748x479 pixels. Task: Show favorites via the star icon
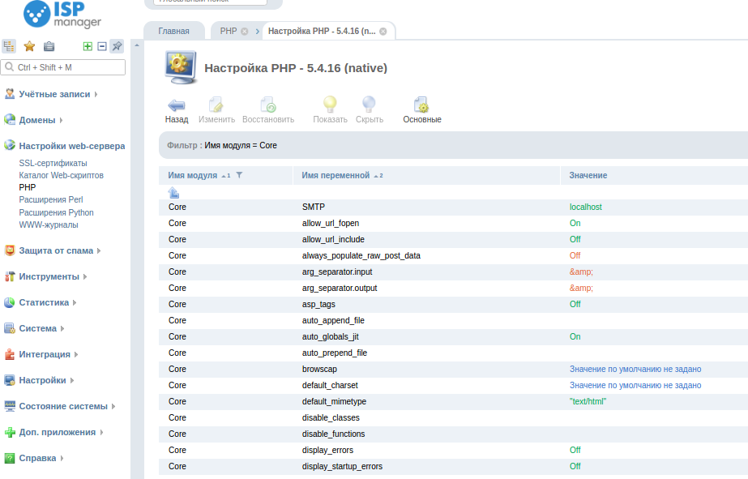click(29, 46)
